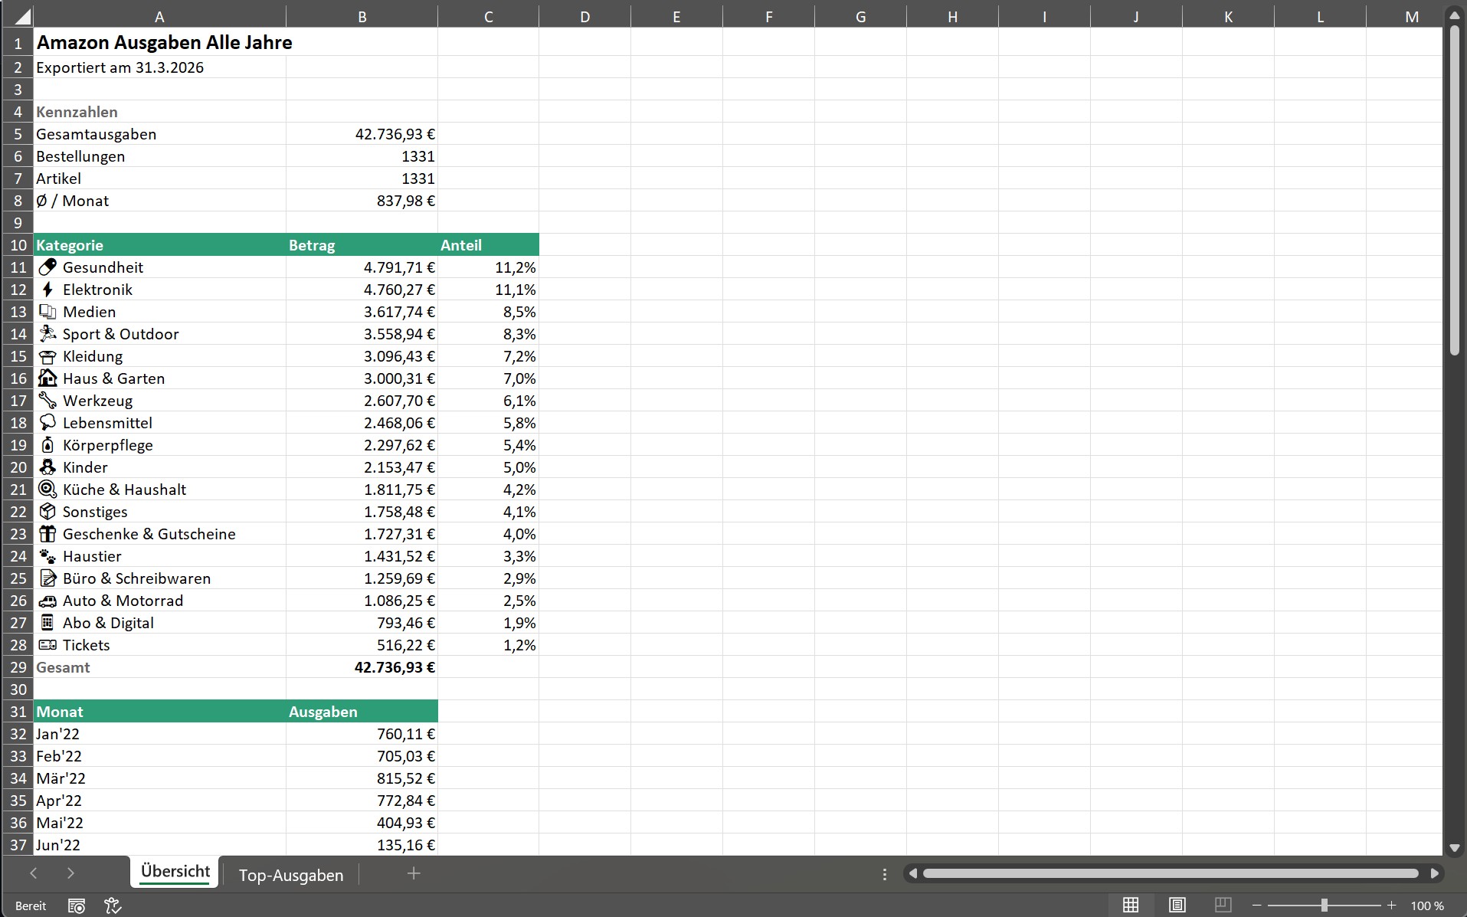The width and height of the screenshot is (1467, 917).
Task: Select the Gesamtausgaben value 42.736,93 €
Action: pos(362,134)
